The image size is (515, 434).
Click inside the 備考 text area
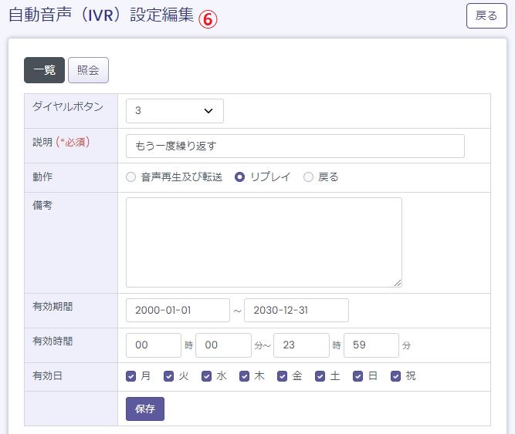pyautogui.click(x=263, y=242)
